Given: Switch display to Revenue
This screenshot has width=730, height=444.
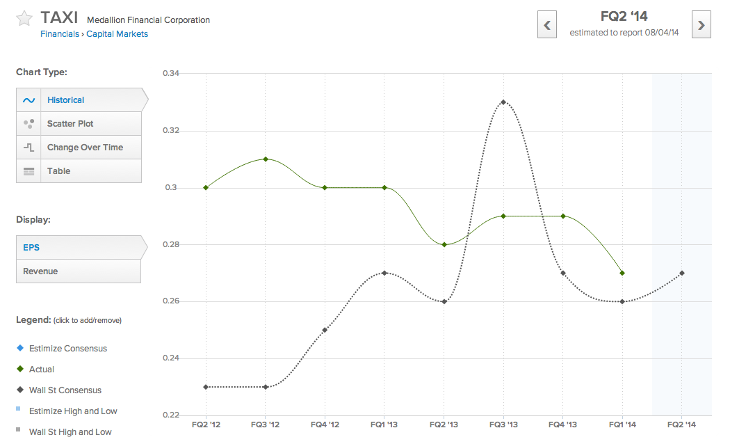Looking at the screenshot, I should (40, 271).
